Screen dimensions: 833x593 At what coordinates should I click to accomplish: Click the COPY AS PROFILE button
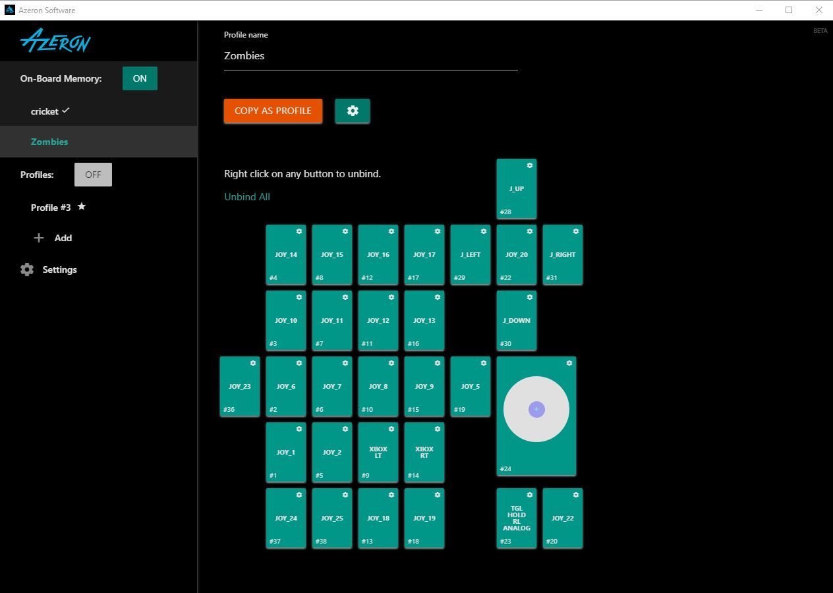click(273, 111)
